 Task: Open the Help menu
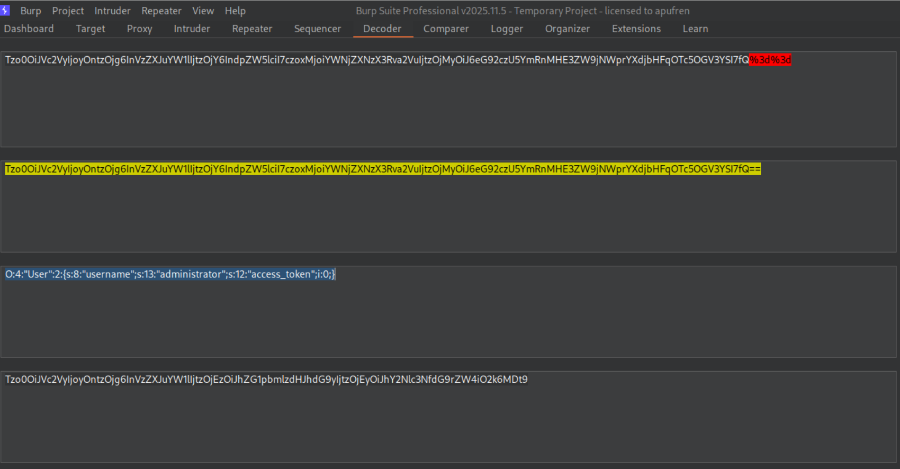[235, 11]
